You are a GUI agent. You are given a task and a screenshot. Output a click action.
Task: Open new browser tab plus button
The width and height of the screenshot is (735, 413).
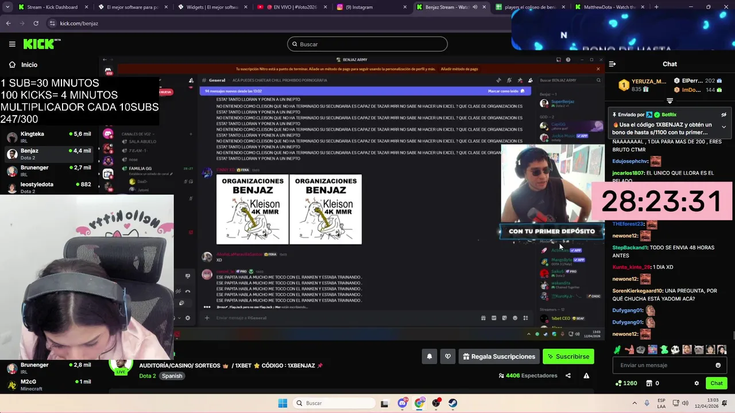pyautogui.click(x=656, y=7)
